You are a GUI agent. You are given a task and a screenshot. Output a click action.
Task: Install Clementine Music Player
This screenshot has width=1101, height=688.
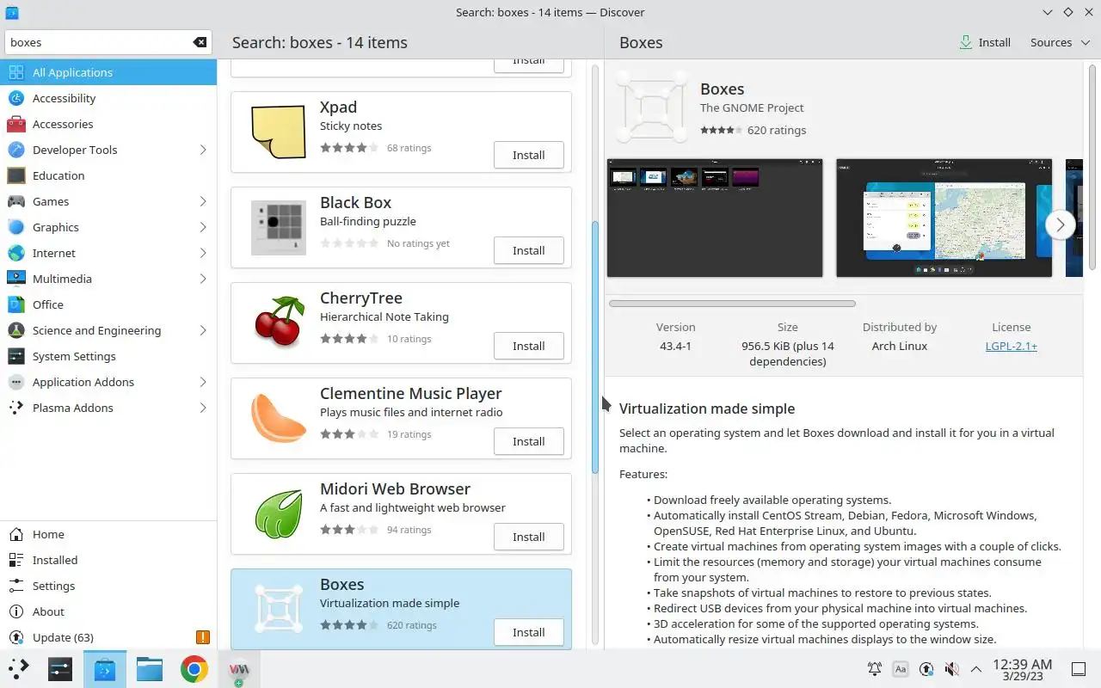528,441
